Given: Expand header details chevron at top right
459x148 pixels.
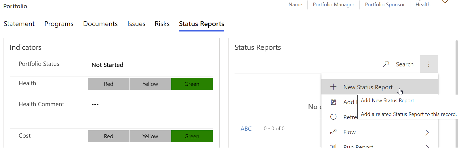Looking at the screenshot, I should pyautogui.click(x=445, y=2).
